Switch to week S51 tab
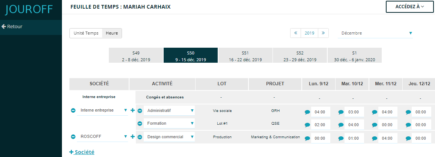The height and width of the screenshot is (157, 435). (x=245, y=56)
